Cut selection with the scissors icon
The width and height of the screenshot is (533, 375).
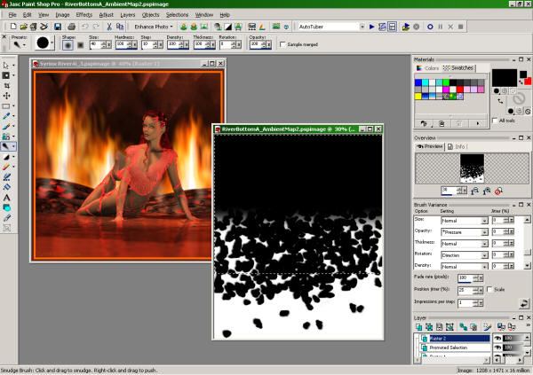pos(109,27)
